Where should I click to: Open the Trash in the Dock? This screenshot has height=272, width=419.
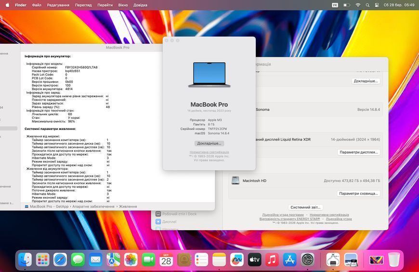[x=394, y=259]
